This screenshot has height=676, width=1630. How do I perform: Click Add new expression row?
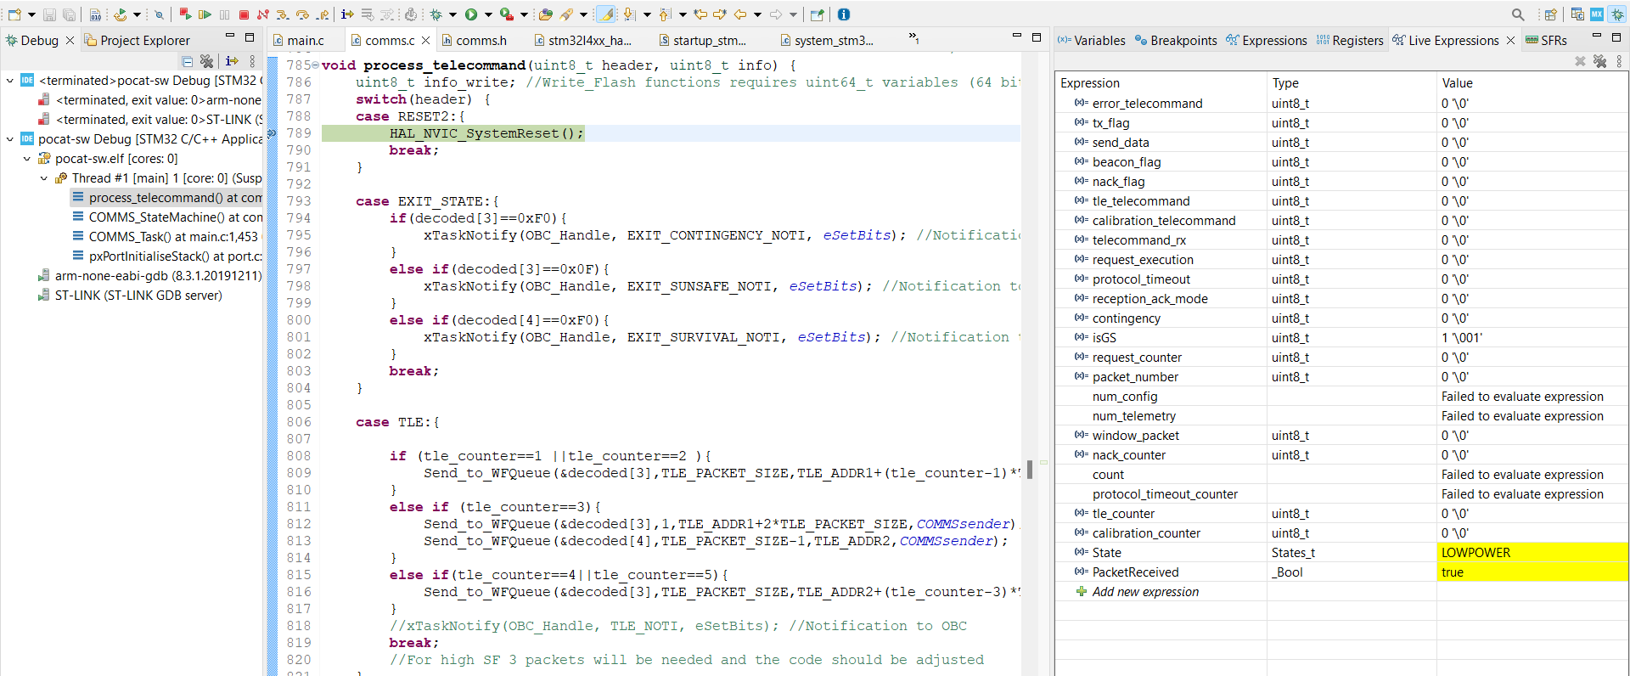(x=1145, y=592)
